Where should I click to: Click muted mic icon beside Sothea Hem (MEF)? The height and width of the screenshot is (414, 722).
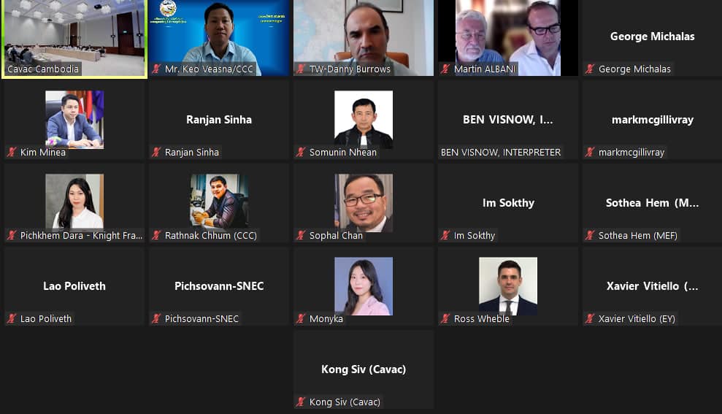tap(590, 235)
